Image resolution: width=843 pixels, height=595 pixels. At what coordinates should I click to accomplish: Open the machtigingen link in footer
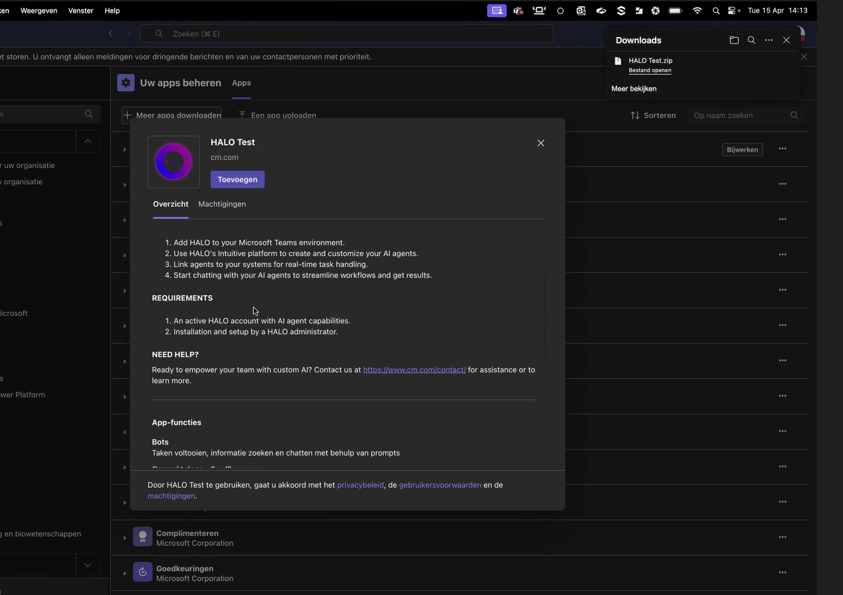pyautogui.click(x=172, y=496)
